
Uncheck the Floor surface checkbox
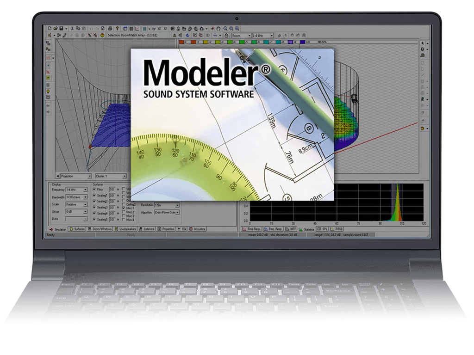pyautogui.click(x=94, y=189)
